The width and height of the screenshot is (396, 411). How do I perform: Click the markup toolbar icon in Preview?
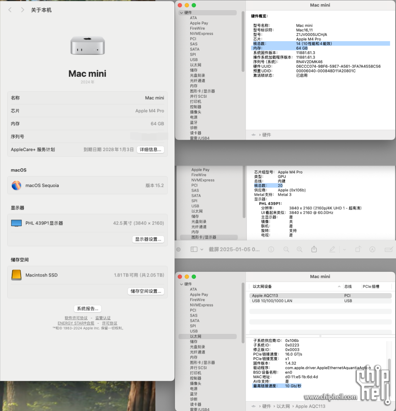(373, 249)
